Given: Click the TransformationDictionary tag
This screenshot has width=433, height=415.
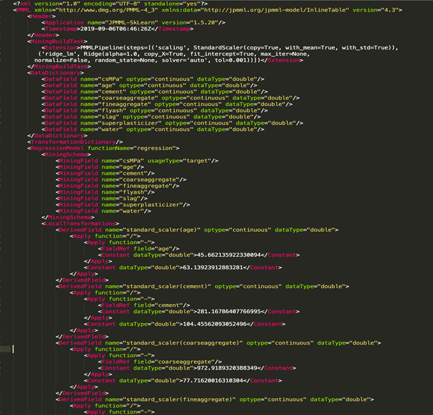Looking at the screenshot, I should point(75,142).
